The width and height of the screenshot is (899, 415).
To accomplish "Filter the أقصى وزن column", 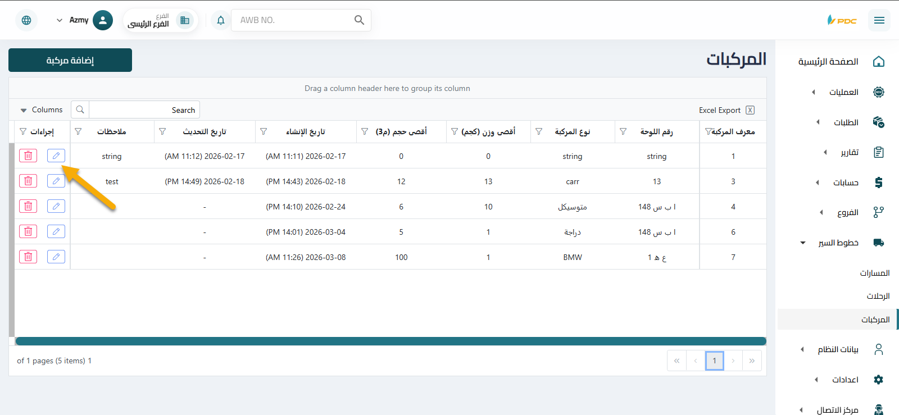I will click(455, 131).
